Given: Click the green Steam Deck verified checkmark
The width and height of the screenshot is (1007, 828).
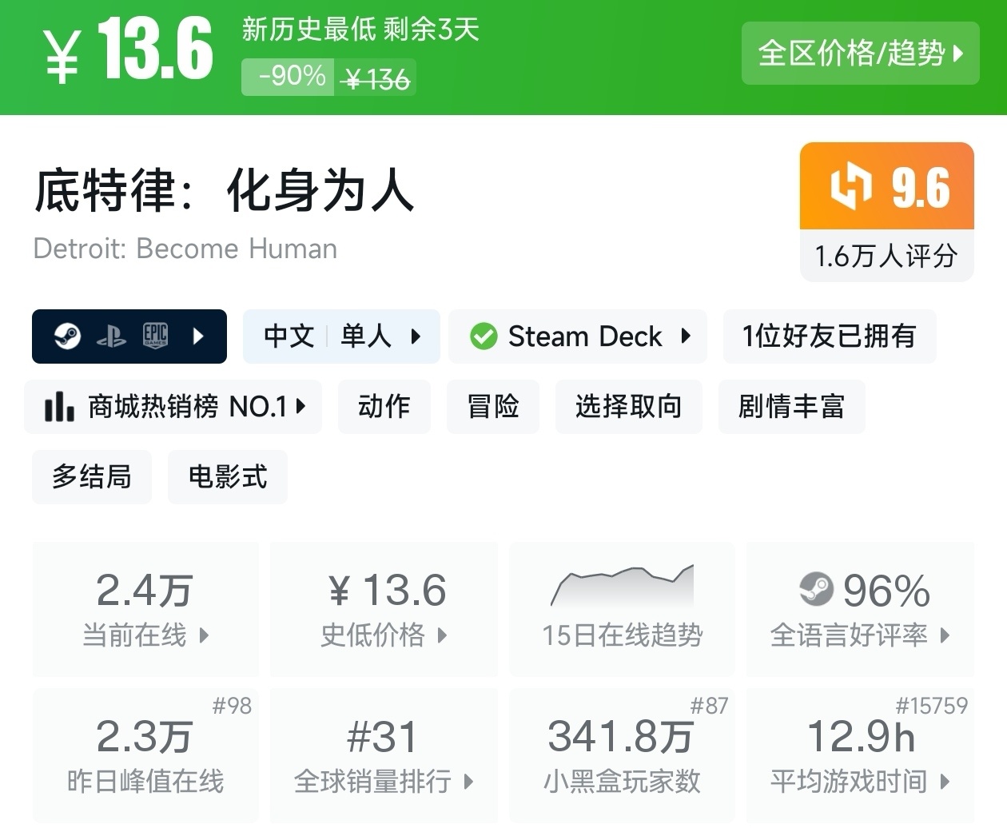Looking at the screenshot, I should [x=484, y=336].
